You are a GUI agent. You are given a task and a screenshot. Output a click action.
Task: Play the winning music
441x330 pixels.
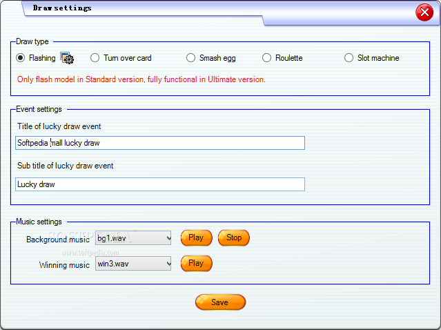click(x=196, y=263)
